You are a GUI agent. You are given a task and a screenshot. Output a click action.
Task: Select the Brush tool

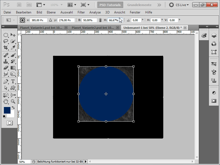13,55
